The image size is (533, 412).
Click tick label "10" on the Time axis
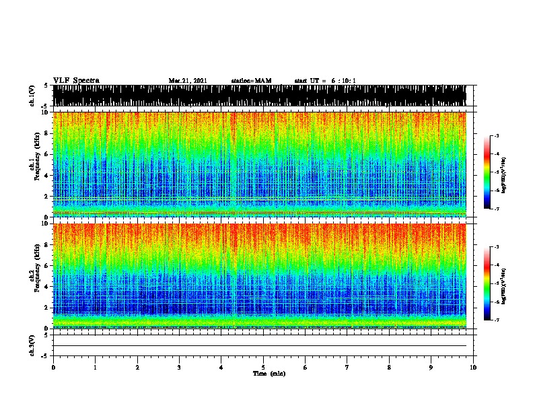(473, 367)
